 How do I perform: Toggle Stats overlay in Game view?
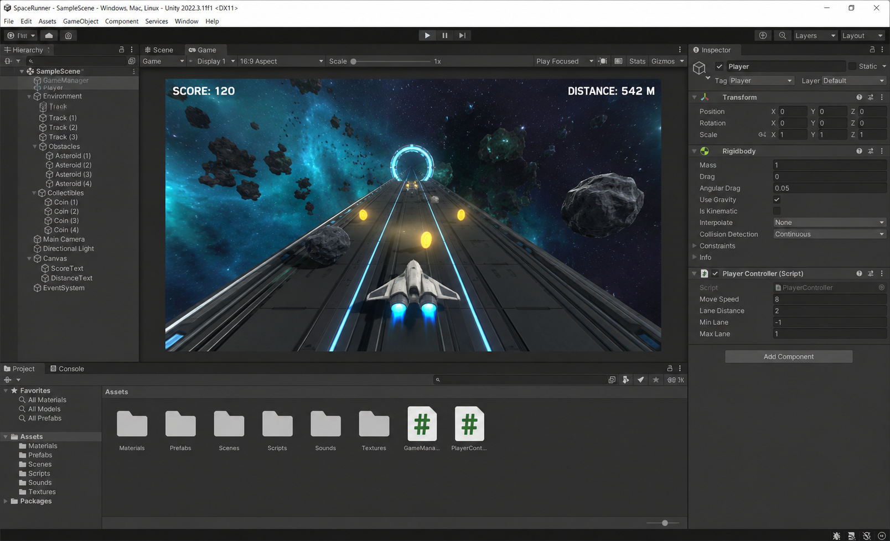click(x=637, y=61)
